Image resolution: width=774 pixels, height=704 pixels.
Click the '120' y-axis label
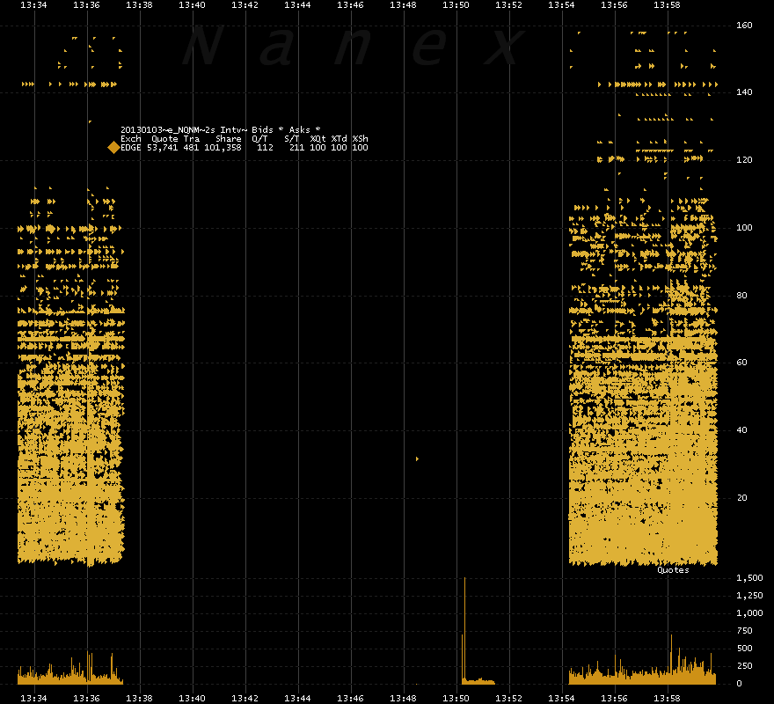[x=744, y=159]
